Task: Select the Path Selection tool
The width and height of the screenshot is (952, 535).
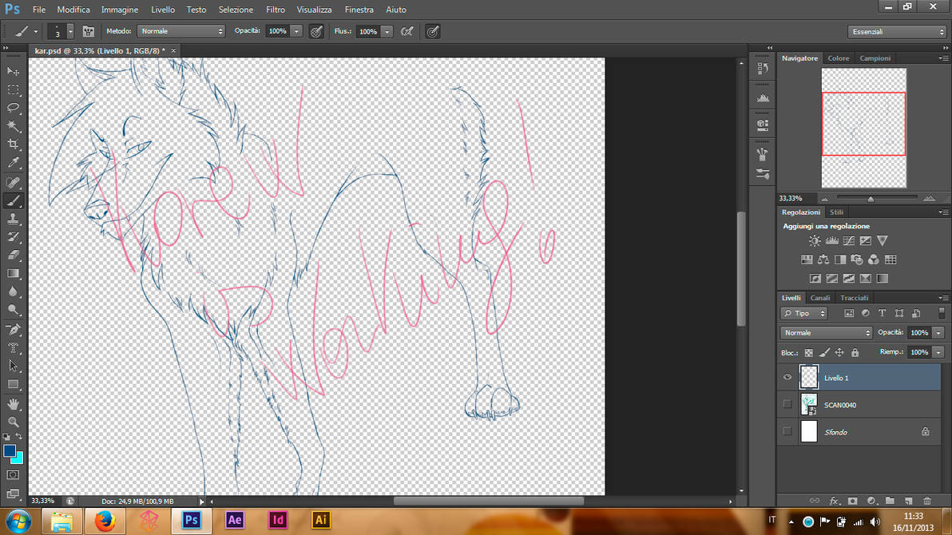Action: (14, 367)
